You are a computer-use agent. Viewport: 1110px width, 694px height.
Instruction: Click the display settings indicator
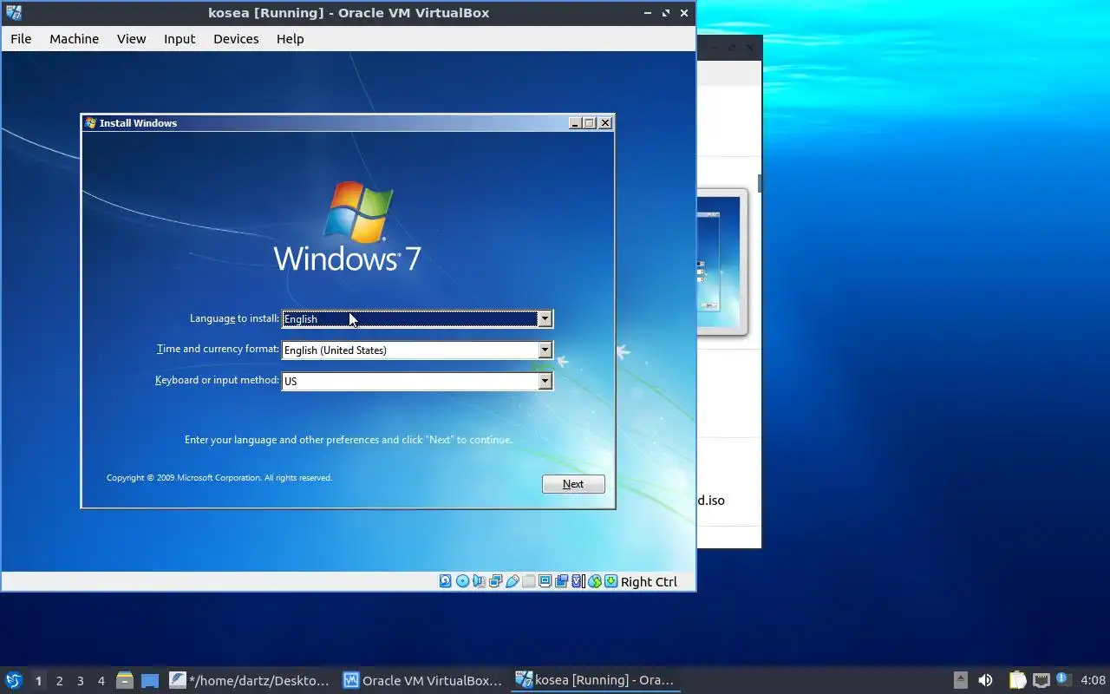tap(545, 581)
